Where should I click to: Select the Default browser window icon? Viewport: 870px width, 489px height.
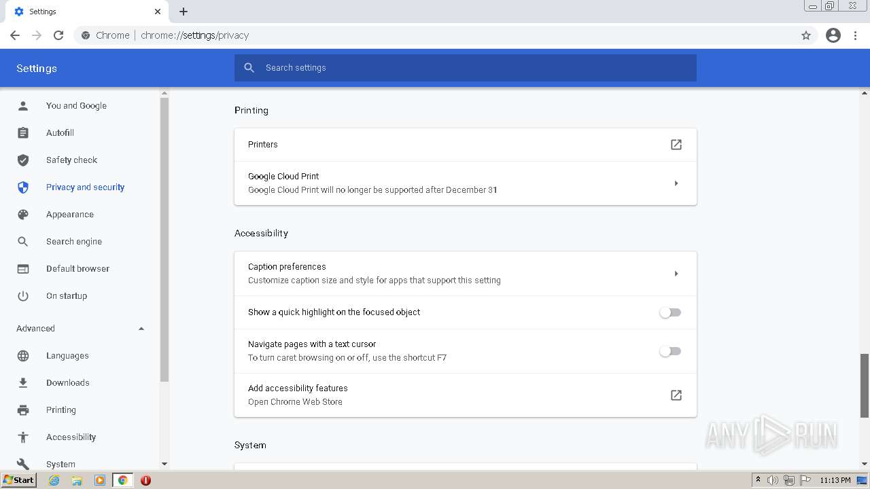(x=23, y=268)
